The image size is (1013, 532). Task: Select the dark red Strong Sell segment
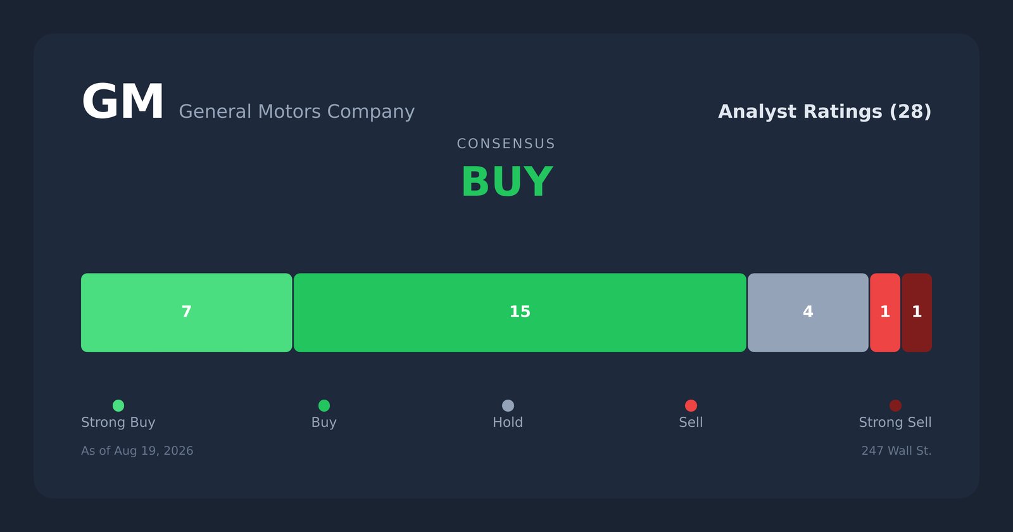pos(917,313)
